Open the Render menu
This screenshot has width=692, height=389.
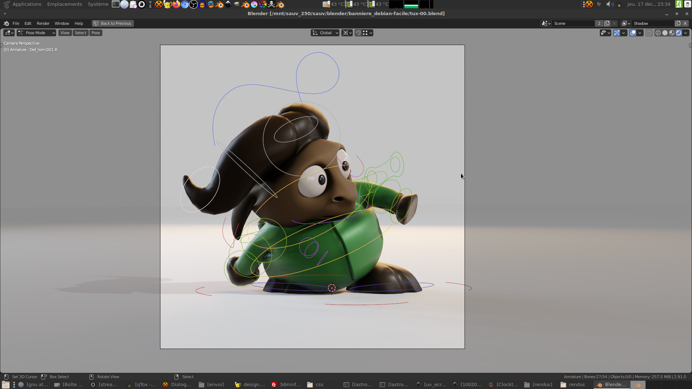point(43,23)
